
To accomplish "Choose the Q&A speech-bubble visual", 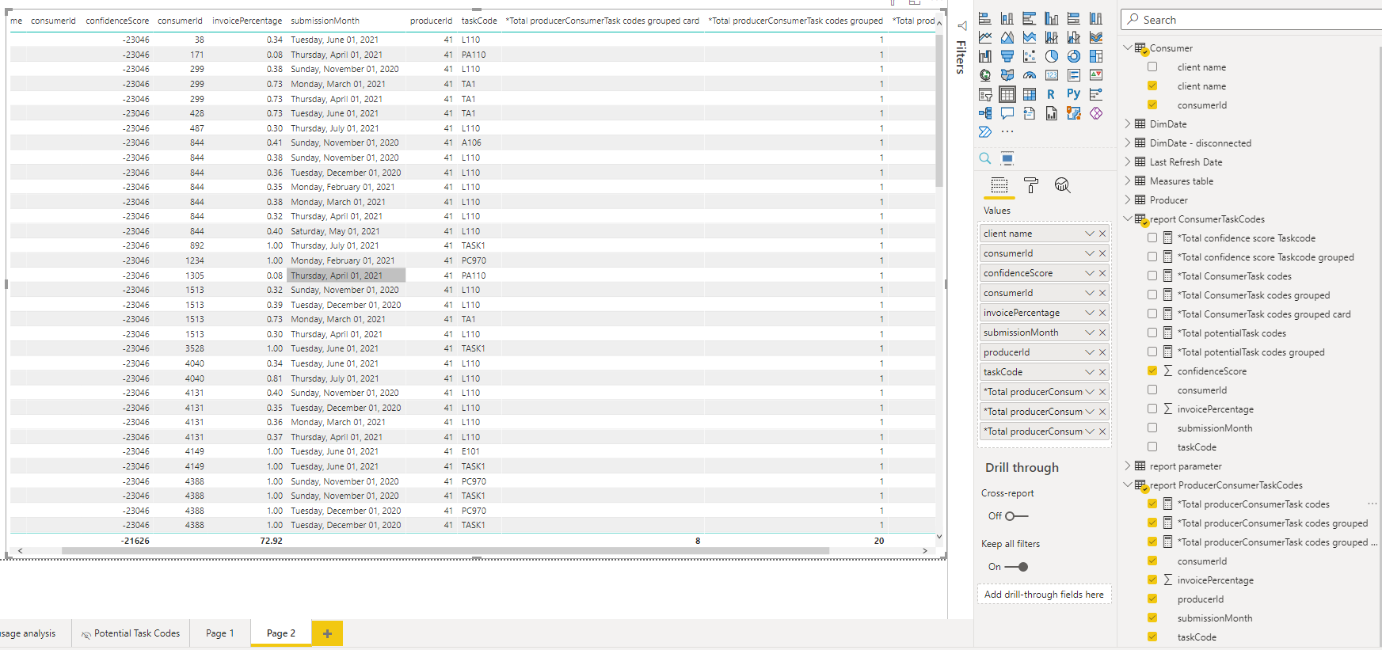I will (1007, 113).
